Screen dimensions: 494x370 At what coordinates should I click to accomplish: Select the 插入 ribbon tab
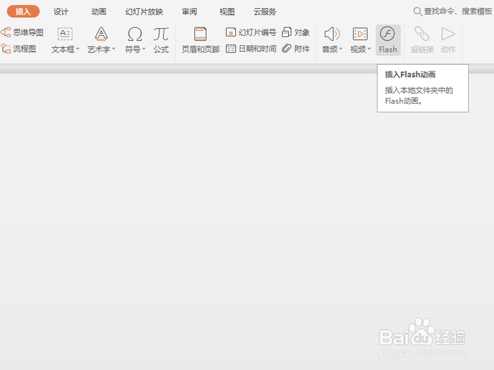click(23, 12)
